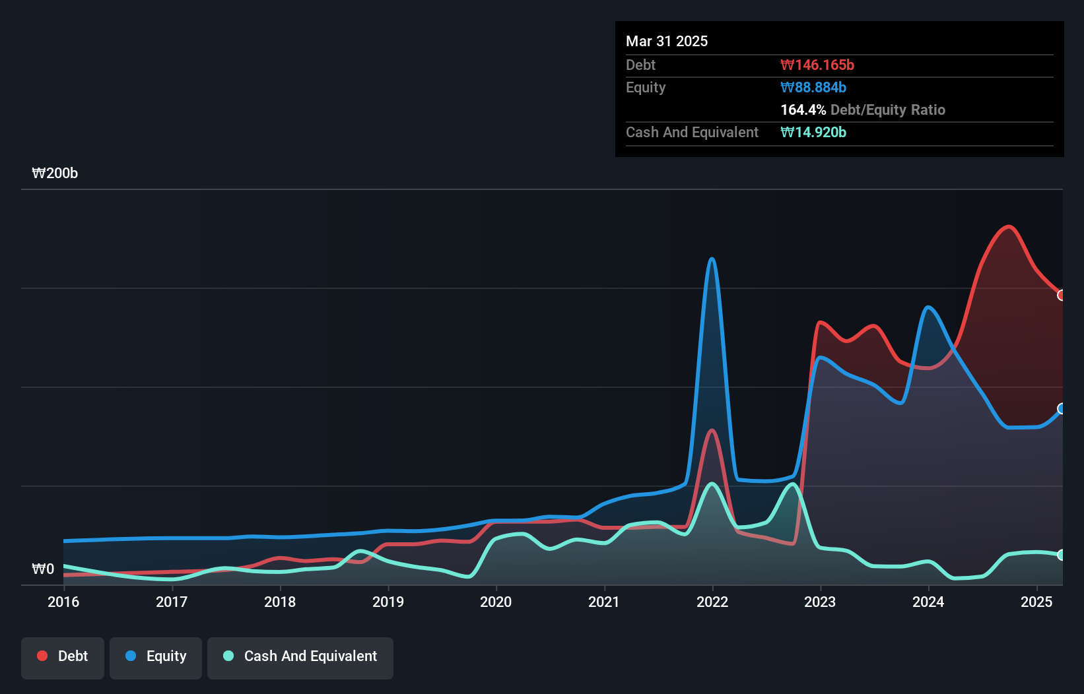Click the 2023 x-axis label

[820, 602]
